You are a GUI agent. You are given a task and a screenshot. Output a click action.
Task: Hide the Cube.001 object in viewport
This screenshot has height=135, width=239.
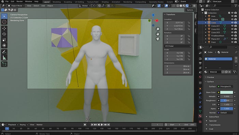point(232,26)
